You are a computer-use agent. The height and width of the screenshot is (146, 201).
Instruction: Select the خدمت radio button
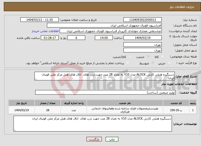(x=148, y=56)
